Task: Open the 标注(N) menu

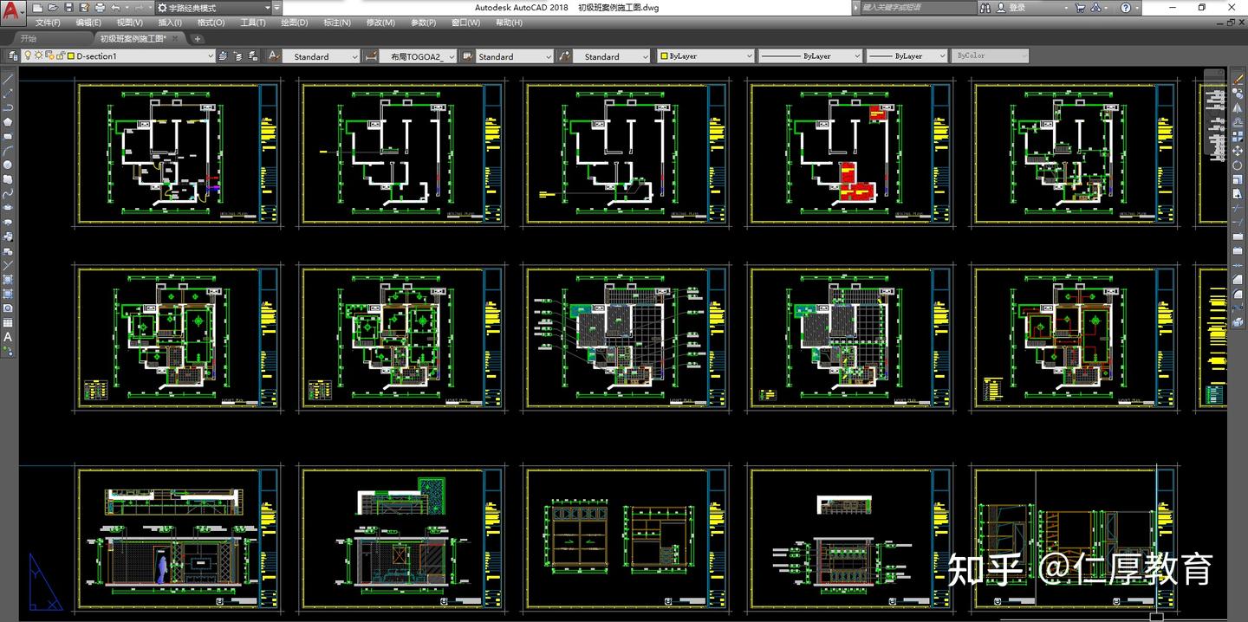Action: coord(337,23)
